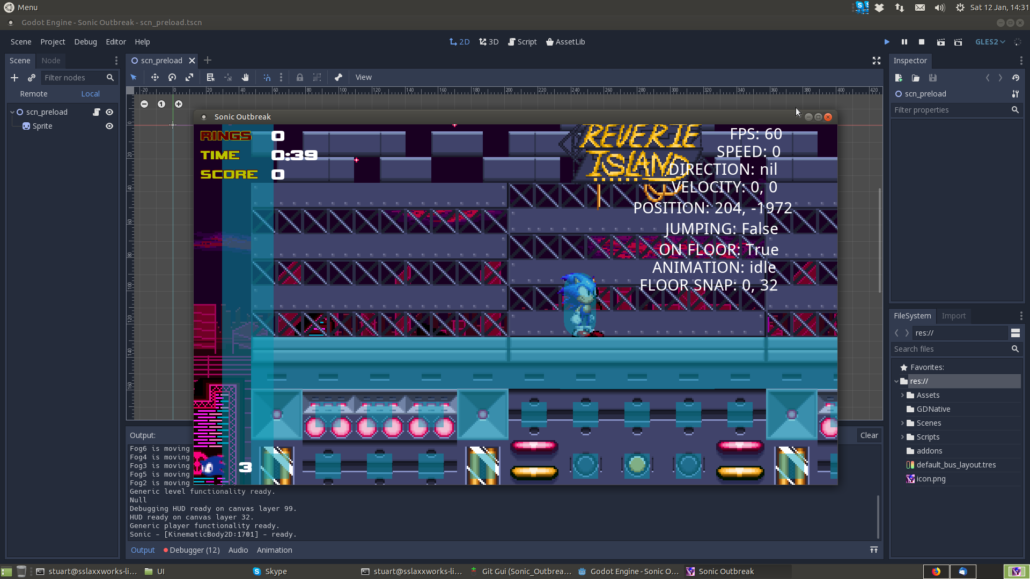
Task: Open the skeleton bone options icon
Action: click(339, 77)
